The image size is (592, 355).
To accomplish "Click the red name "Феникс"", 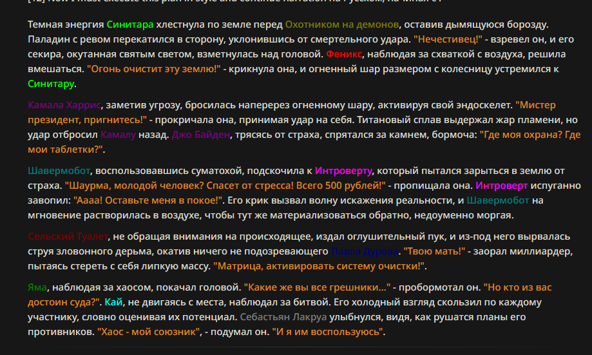I will click(344, 54).
